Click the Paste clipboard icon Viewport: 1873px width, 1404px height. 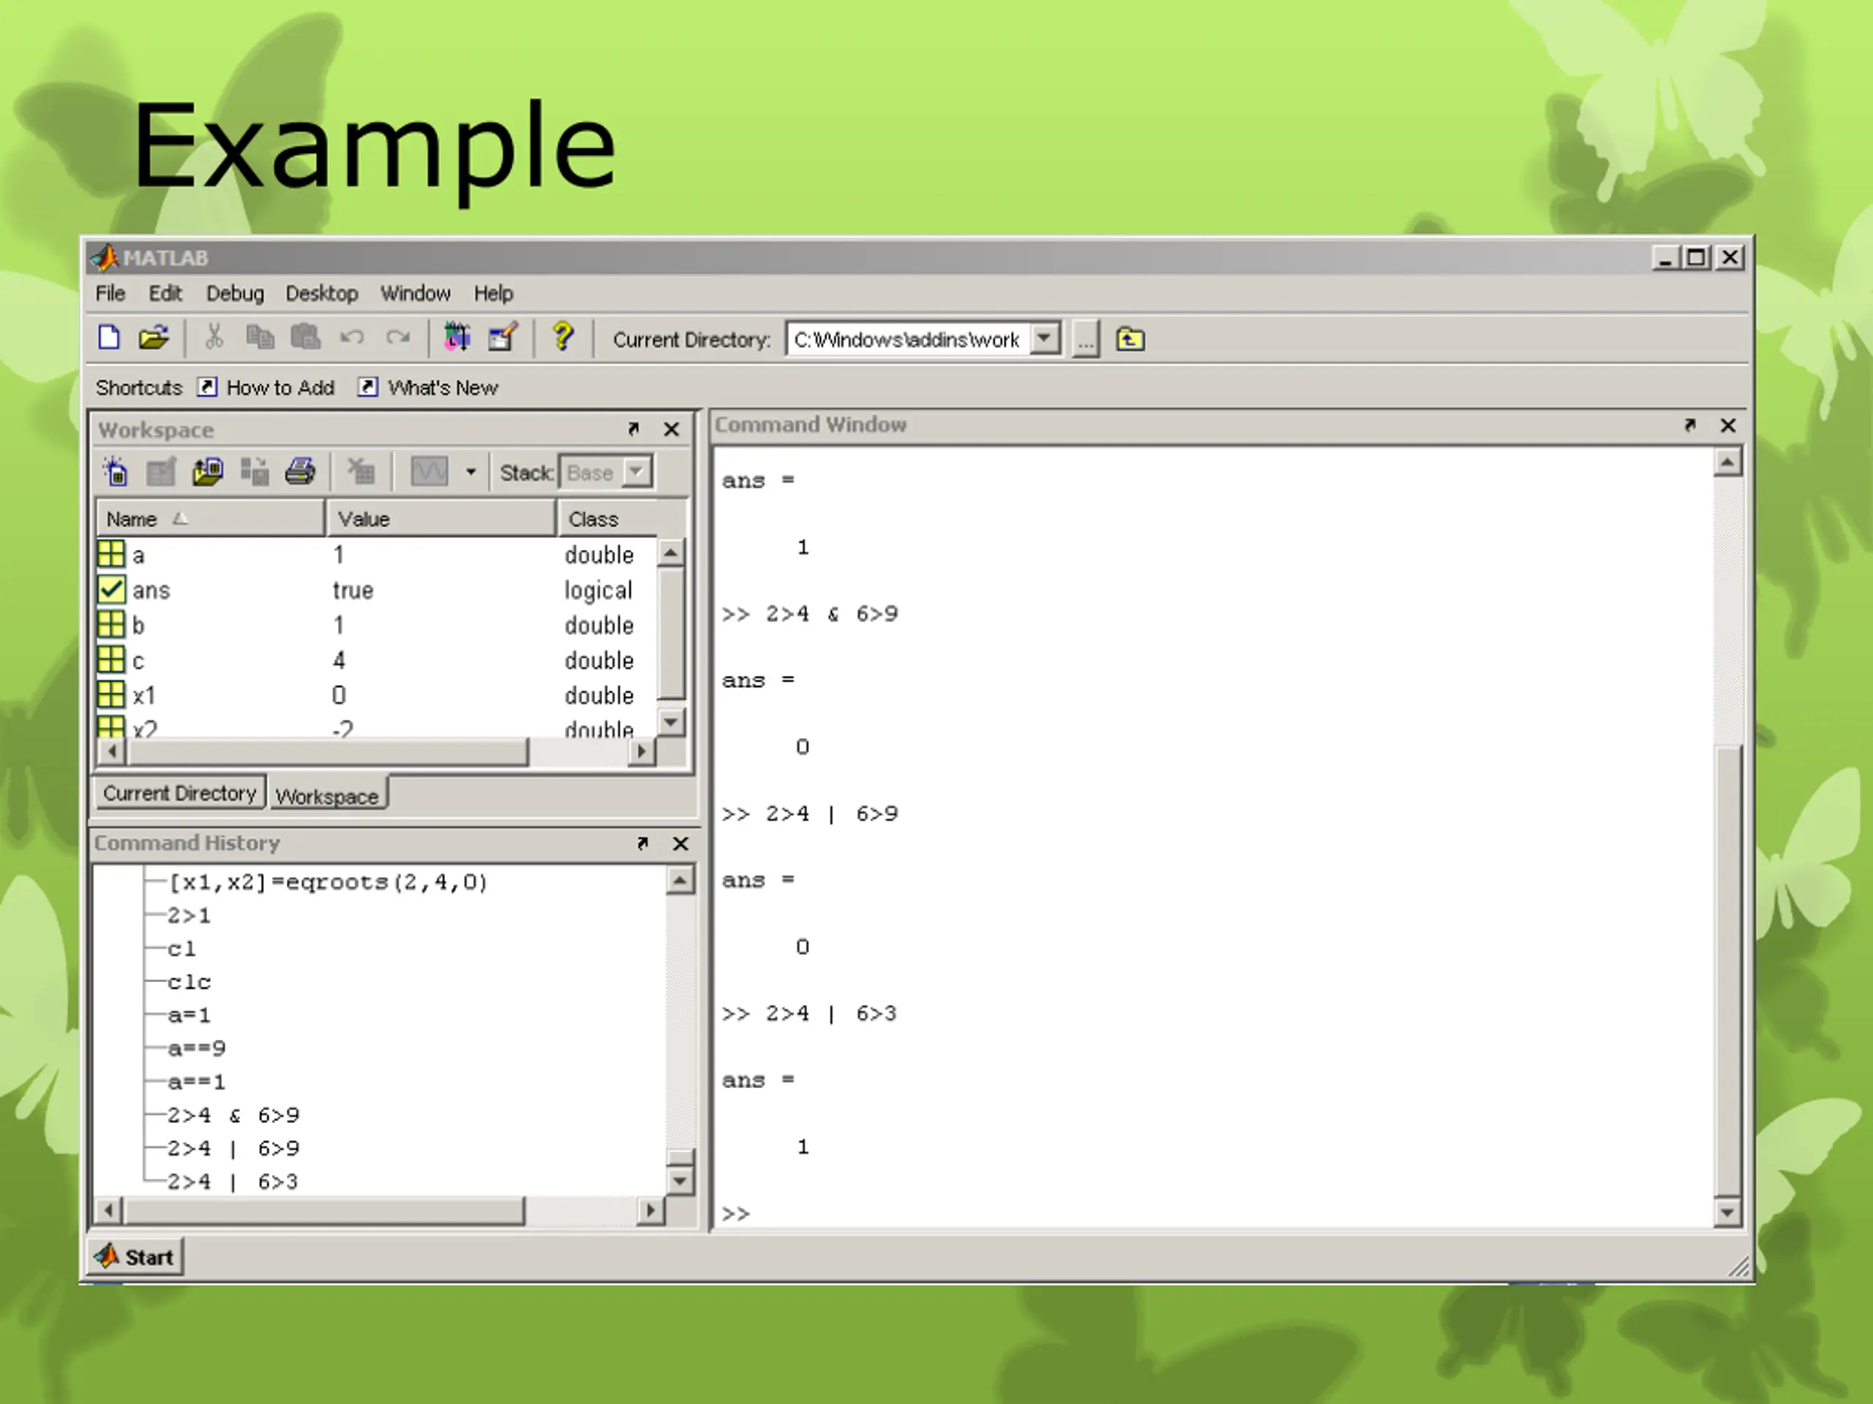[306, 339]
